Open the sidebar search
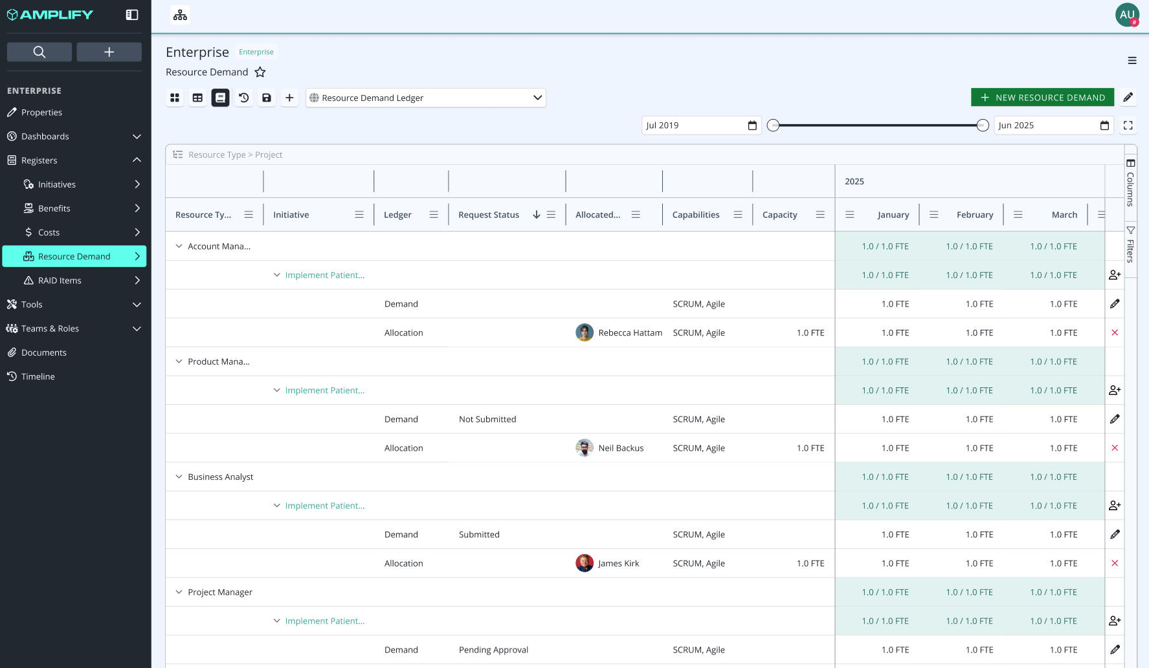This screenshot has width=1149, height=668. [x=39, y=52]
